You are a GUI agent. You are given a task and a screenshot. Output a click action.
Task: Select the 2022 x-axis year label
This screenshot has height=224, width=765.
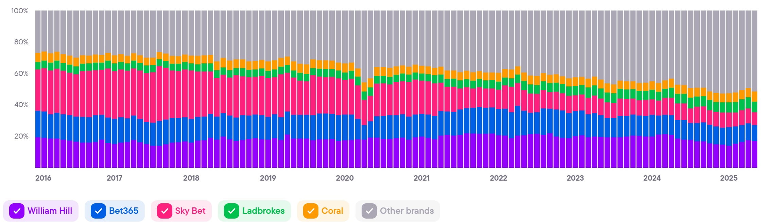coord(498,178)
